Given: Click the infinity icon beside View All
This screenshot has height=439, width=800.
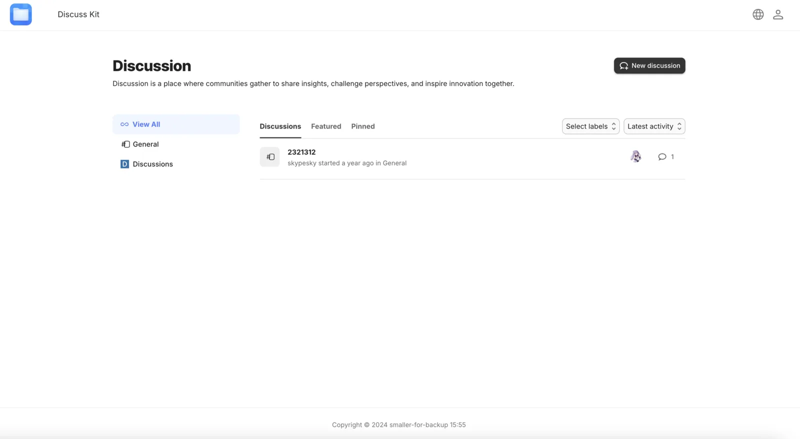Looking at the screenshot, I should click(x=124, y=124).
